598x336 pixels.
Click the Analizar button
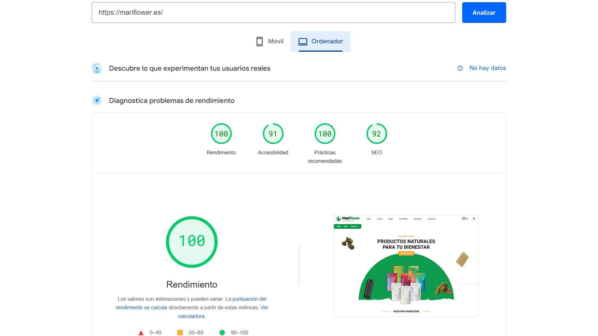484,12
